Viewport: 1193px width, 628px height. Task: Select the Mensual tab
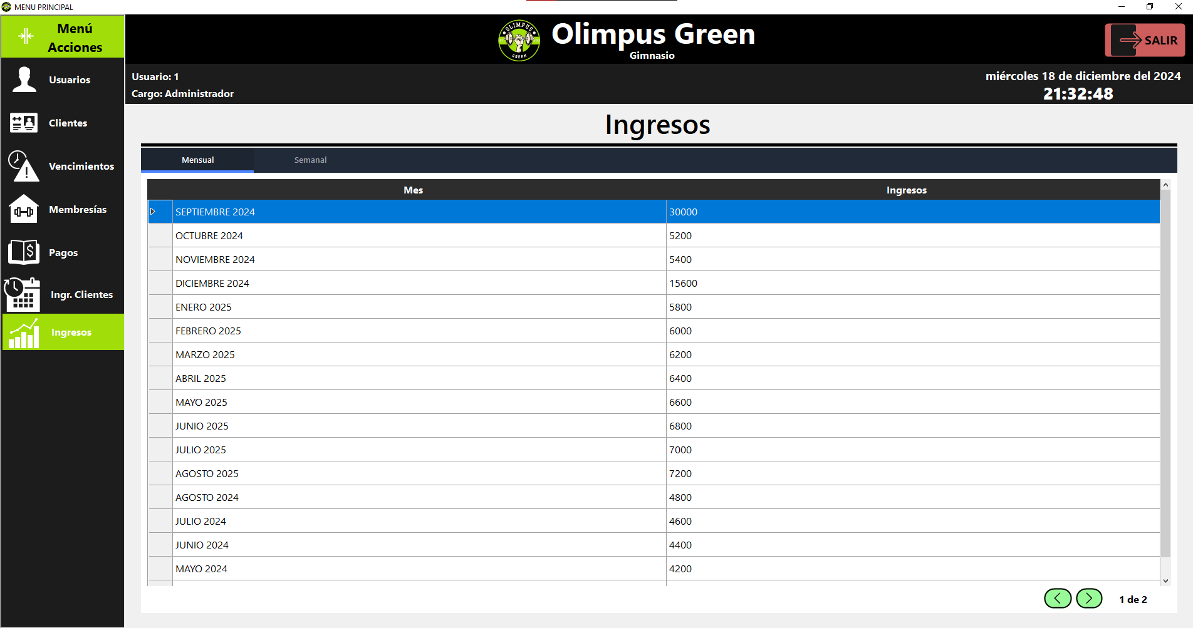pyautogui.click(x=197, y=160)
